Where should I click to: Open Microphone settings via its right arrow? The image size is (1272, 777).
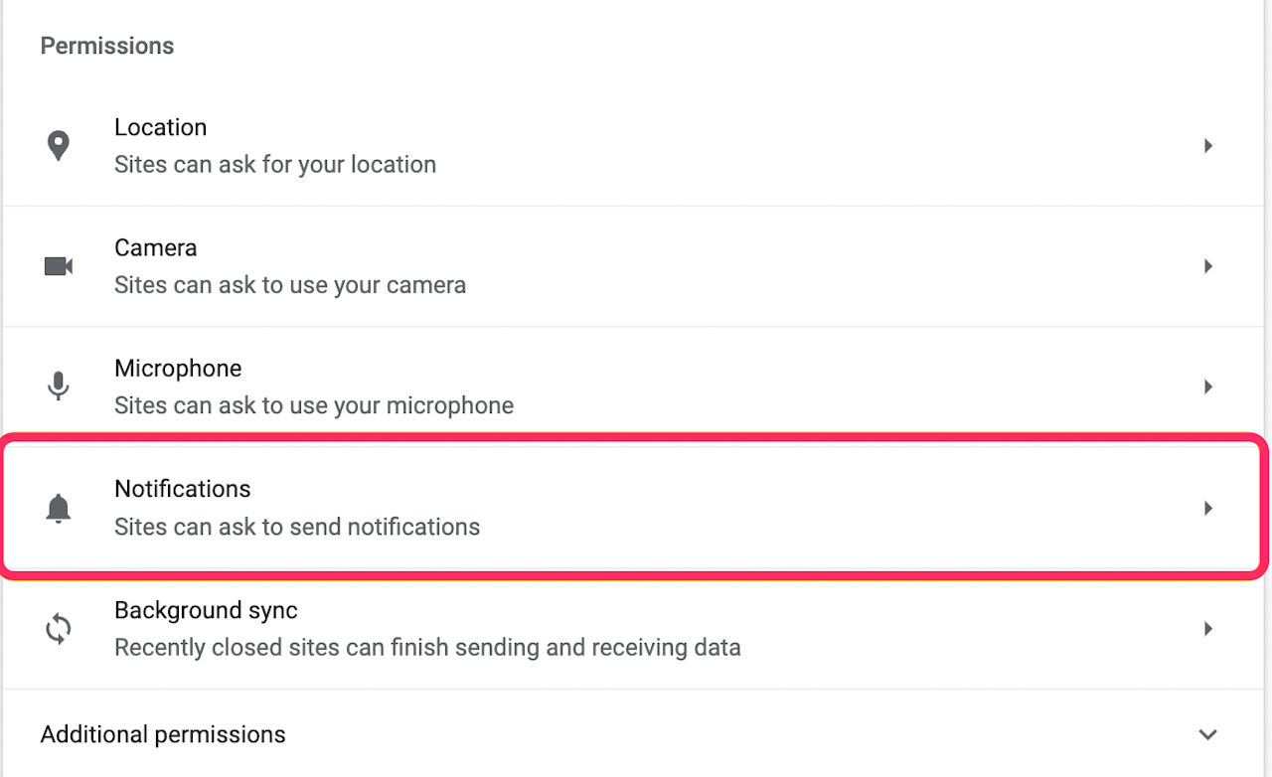(1208, 387)
